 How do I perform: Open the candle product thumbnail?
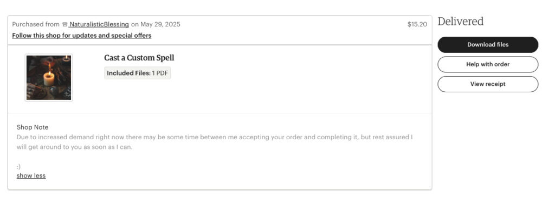click(49, 78)
